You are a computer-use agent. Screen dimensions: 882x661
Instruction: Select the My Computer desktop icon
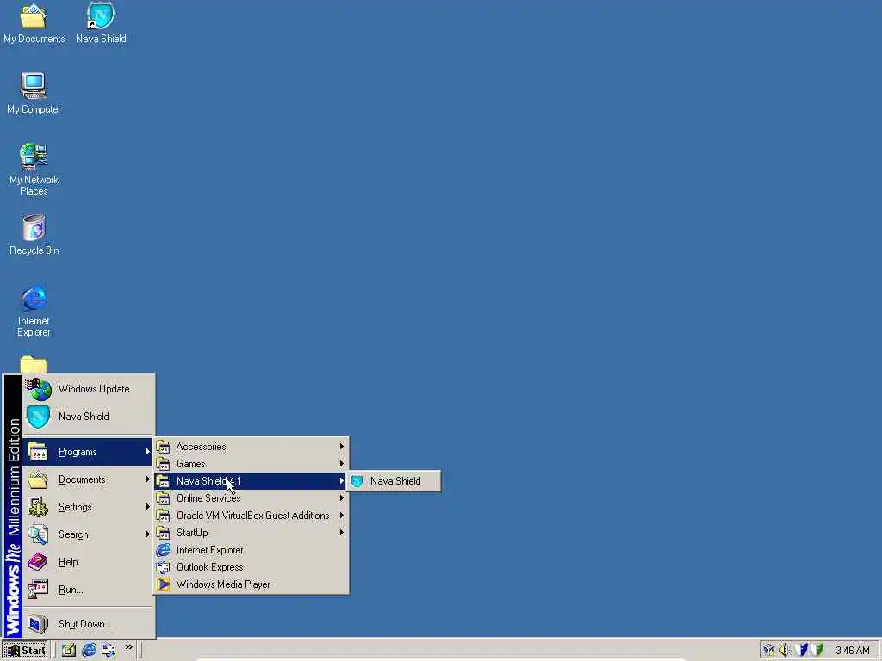coord(34,93)
